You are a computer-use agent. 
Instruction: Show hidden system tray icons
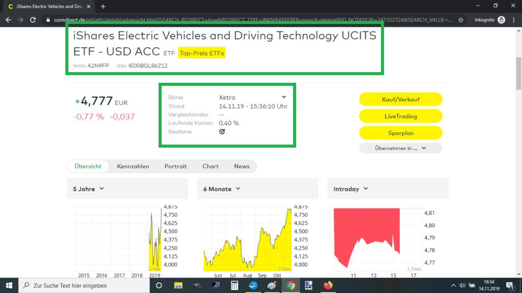click(x=453, y=285)
